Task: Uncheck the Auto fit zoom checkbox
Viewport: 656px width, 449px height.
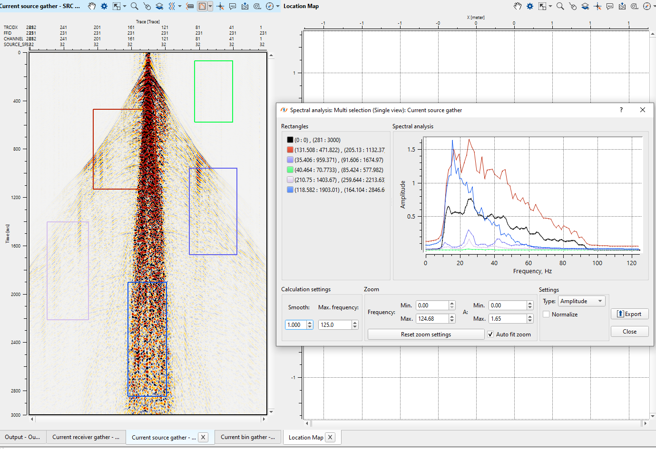Action: 490,334
